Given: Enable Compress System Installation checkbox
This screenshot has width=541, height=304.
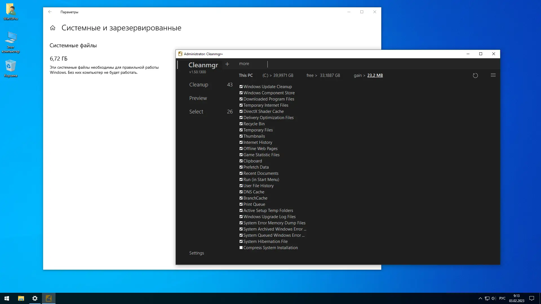Looking at the screenshot, I should pos(241,248).
